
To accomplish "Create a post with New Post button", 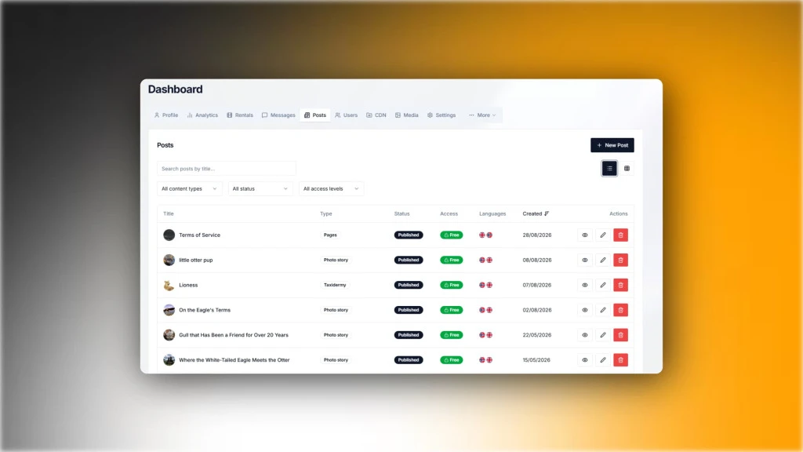I will point(612,145).
